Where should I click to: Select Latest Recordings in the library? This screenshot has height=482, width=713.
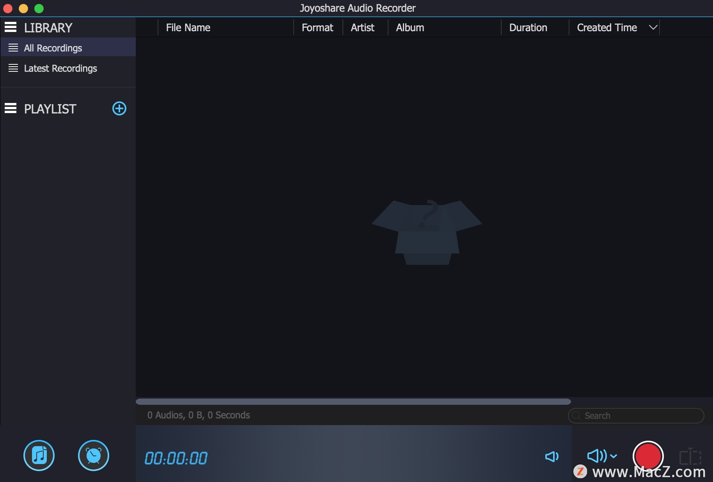(x=68, y=68)
